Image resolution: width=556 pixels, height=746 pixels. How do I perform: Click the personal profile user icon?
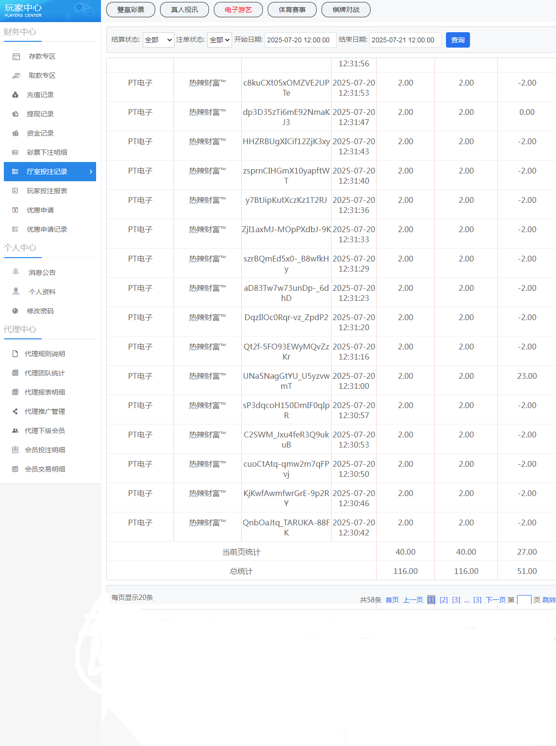point(16,291)
